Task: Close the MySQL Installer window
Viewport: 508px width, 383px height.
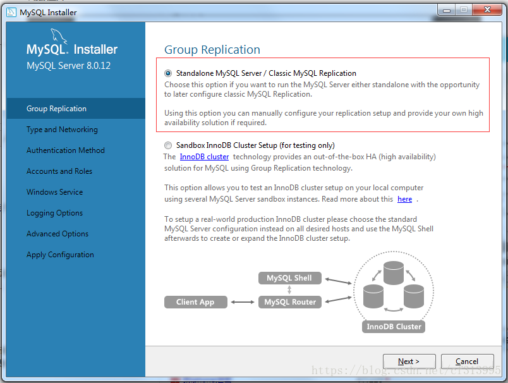Action: (x=487, y=10)
